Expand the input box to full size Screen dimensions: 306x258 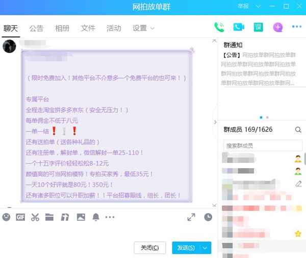[x=191, y=217]
